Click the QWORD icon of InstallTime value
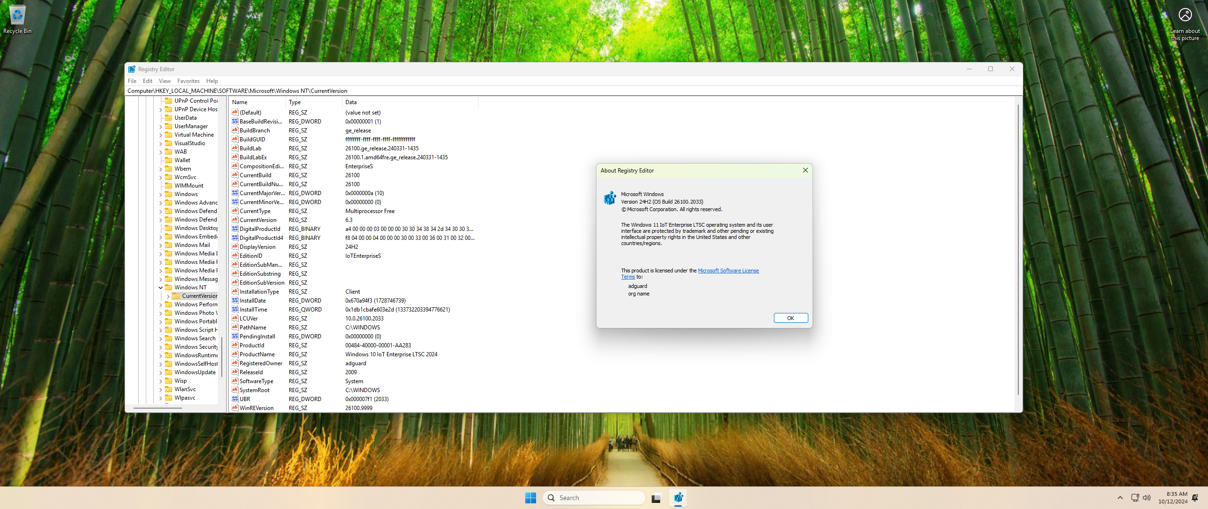Image resolution: width=1208 pixels, height=509 pixels. click(235, 309)
